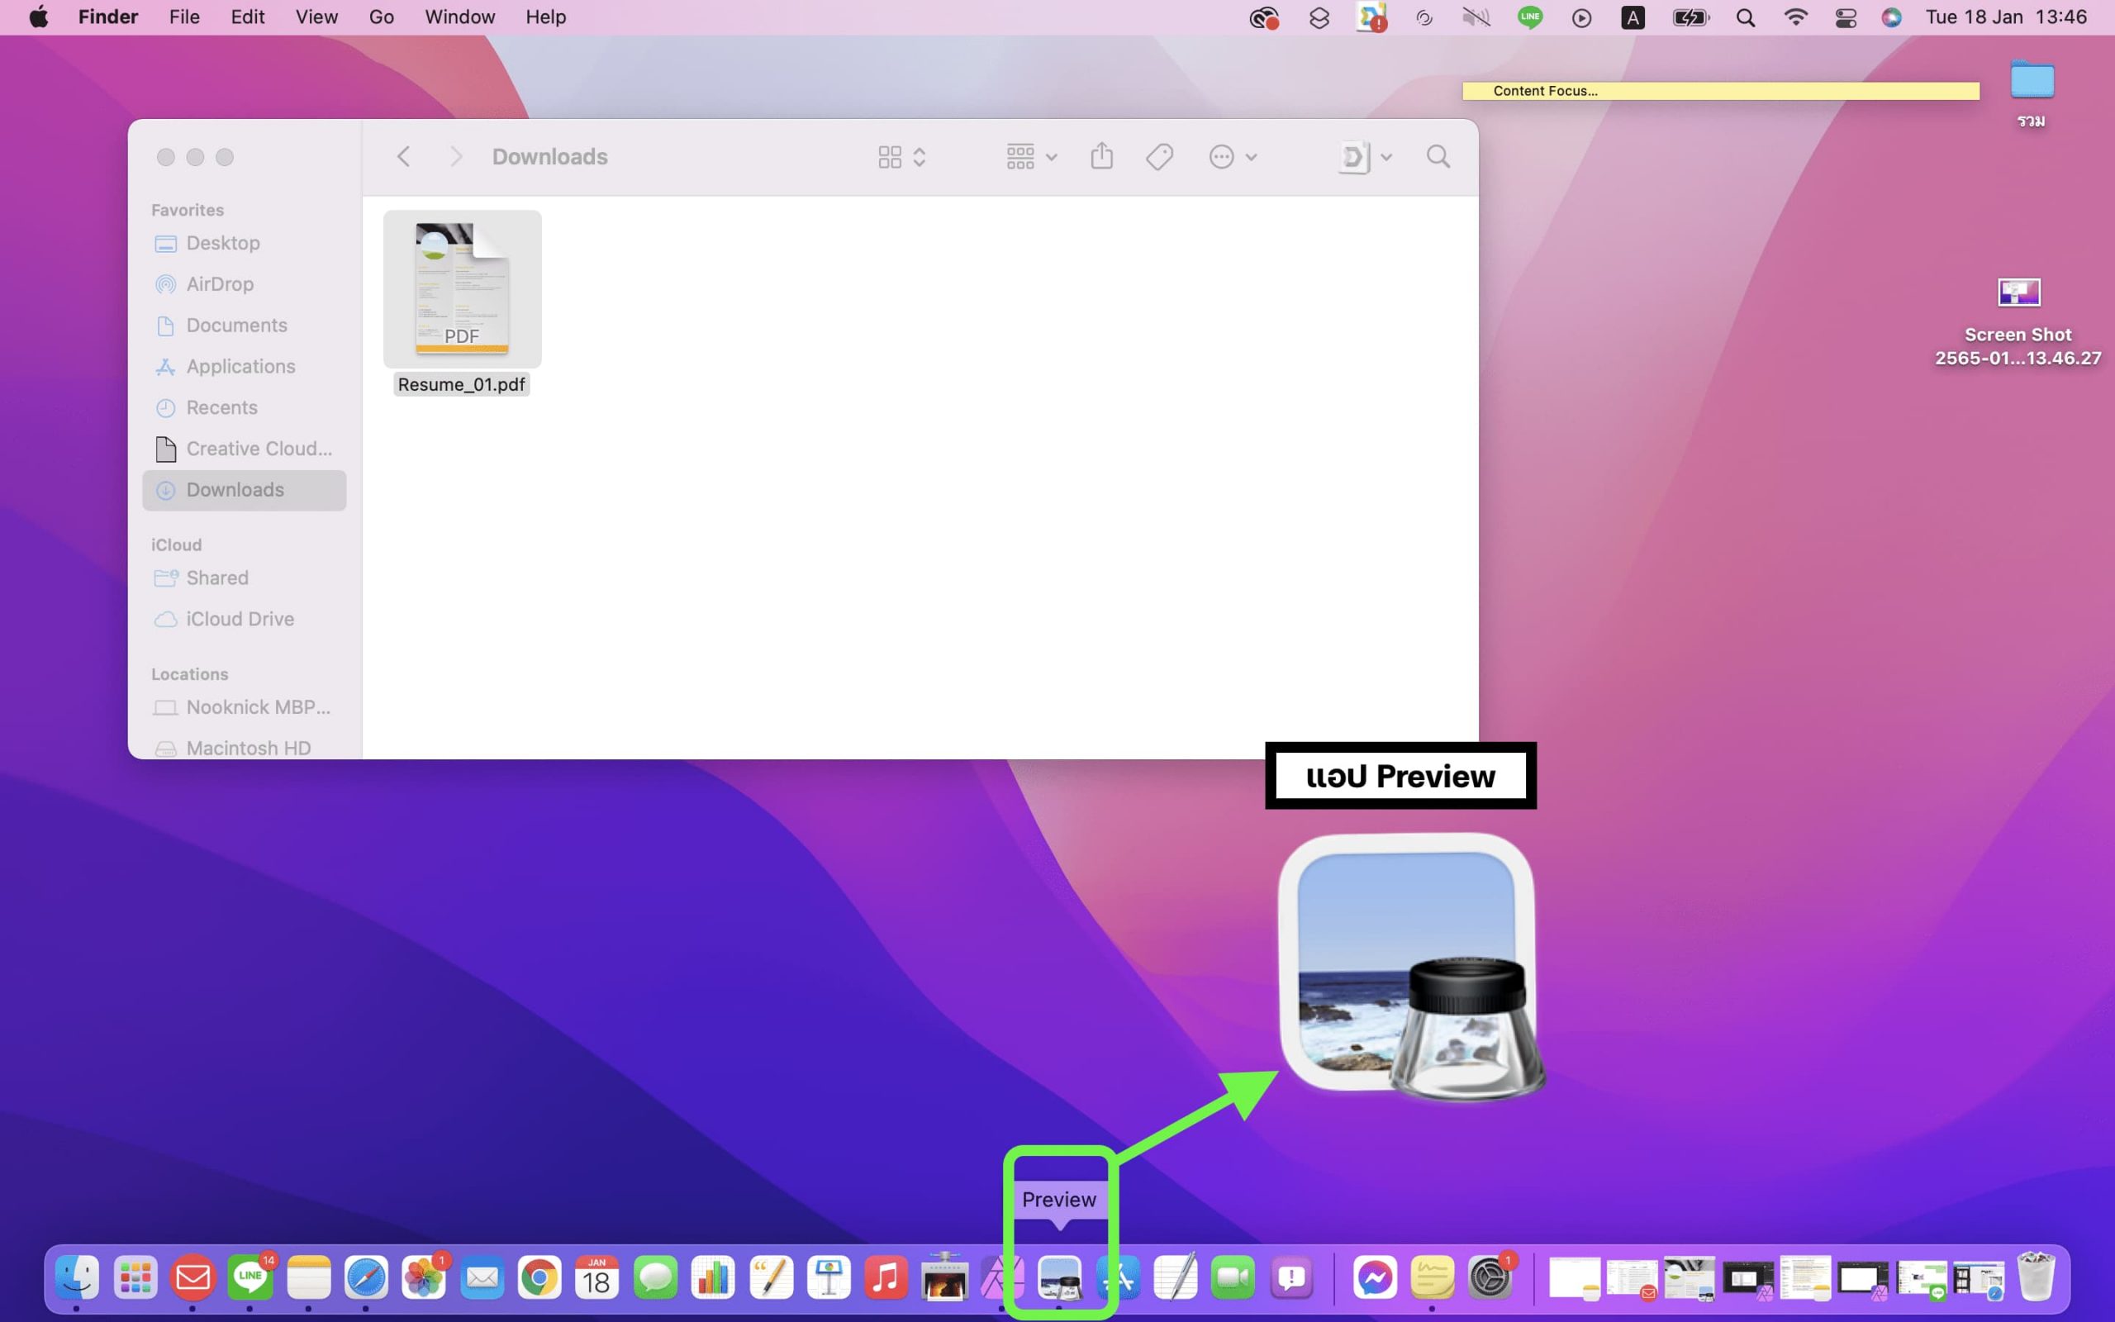Open Preview app from the Dock
This screenshot has height=1322, width=2115.
(x=1059, y=1277)
